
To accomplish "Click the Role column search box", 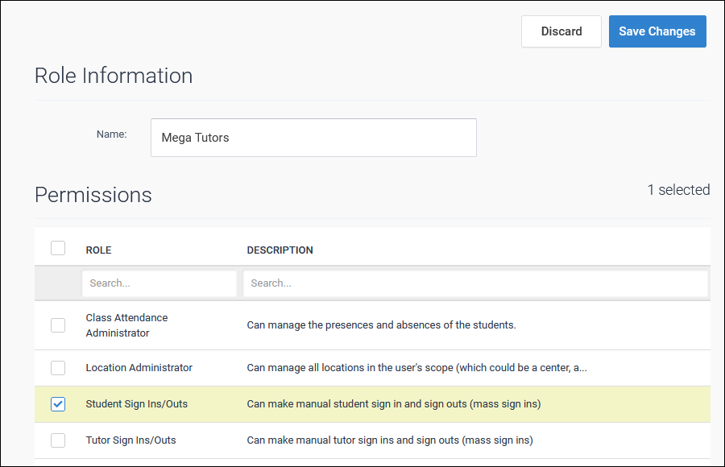I will coord(159,283).
